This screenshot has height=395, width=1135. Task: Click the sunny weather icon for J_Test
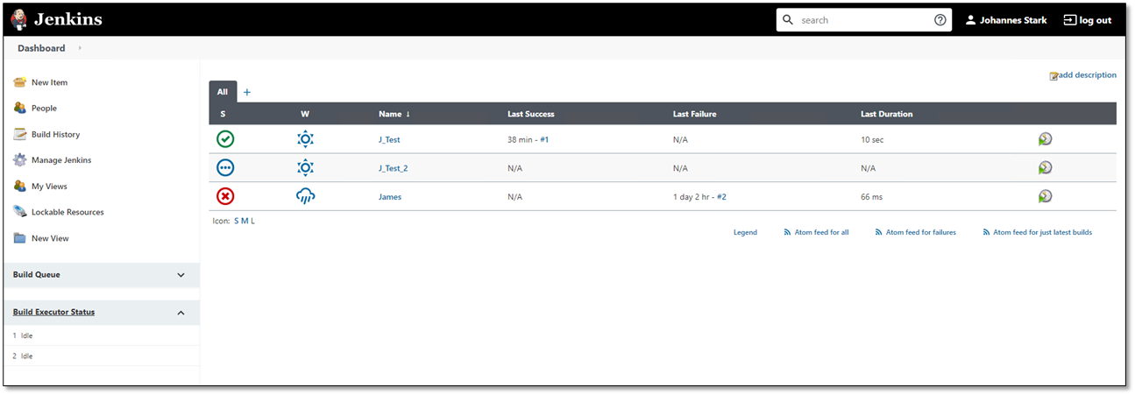click(305, 138)
